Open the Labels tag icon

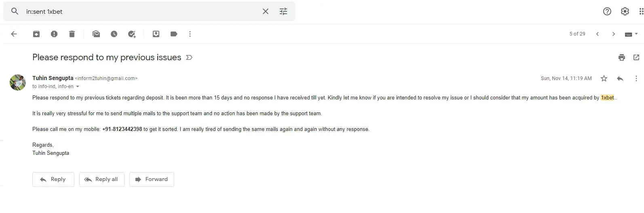pyautogui.click(x=174, y=34)
